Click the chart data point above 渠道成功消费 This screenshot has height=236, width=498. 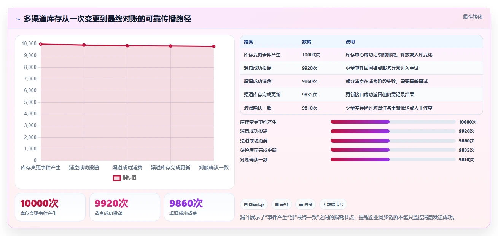(127, 46)
